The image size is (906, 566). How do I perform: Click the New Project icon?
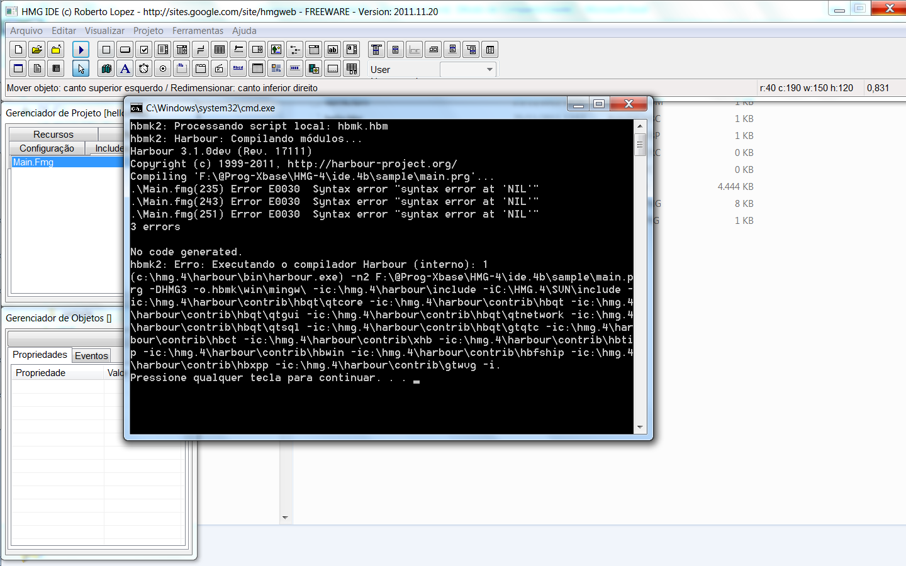pos(18,50)
